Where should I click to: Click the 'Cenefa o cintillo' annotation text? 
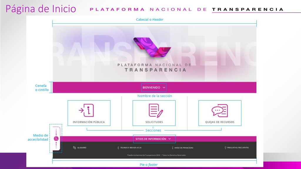(42, 87)
